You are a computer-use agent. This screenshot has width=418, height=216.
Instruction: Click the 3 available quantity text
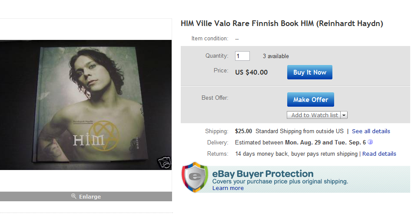click(275, 56)
